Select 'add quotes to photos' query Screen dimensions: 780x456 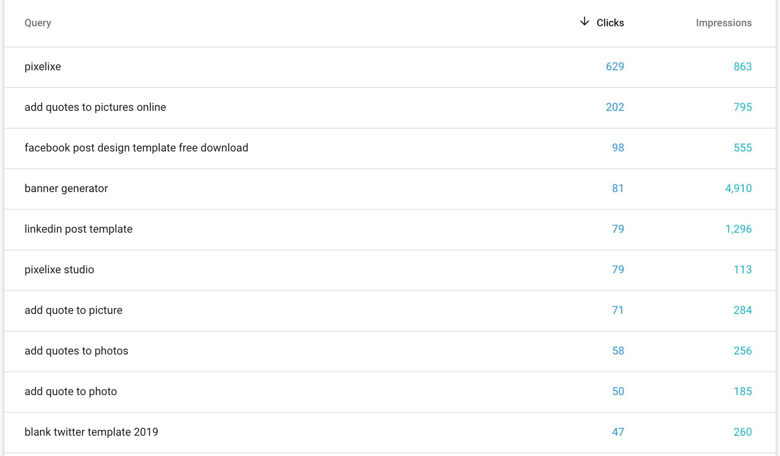click(x=76, y=351)
